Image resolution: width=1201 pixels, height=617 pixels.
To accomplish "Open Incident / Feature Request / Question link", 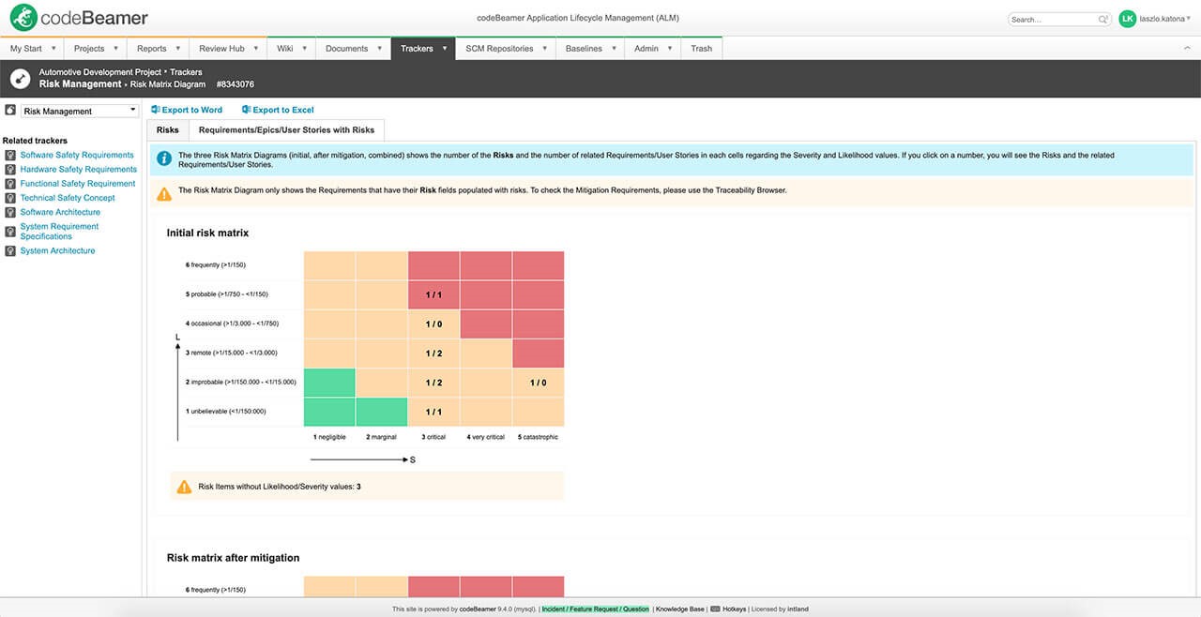I will click(x=596, y=609).
